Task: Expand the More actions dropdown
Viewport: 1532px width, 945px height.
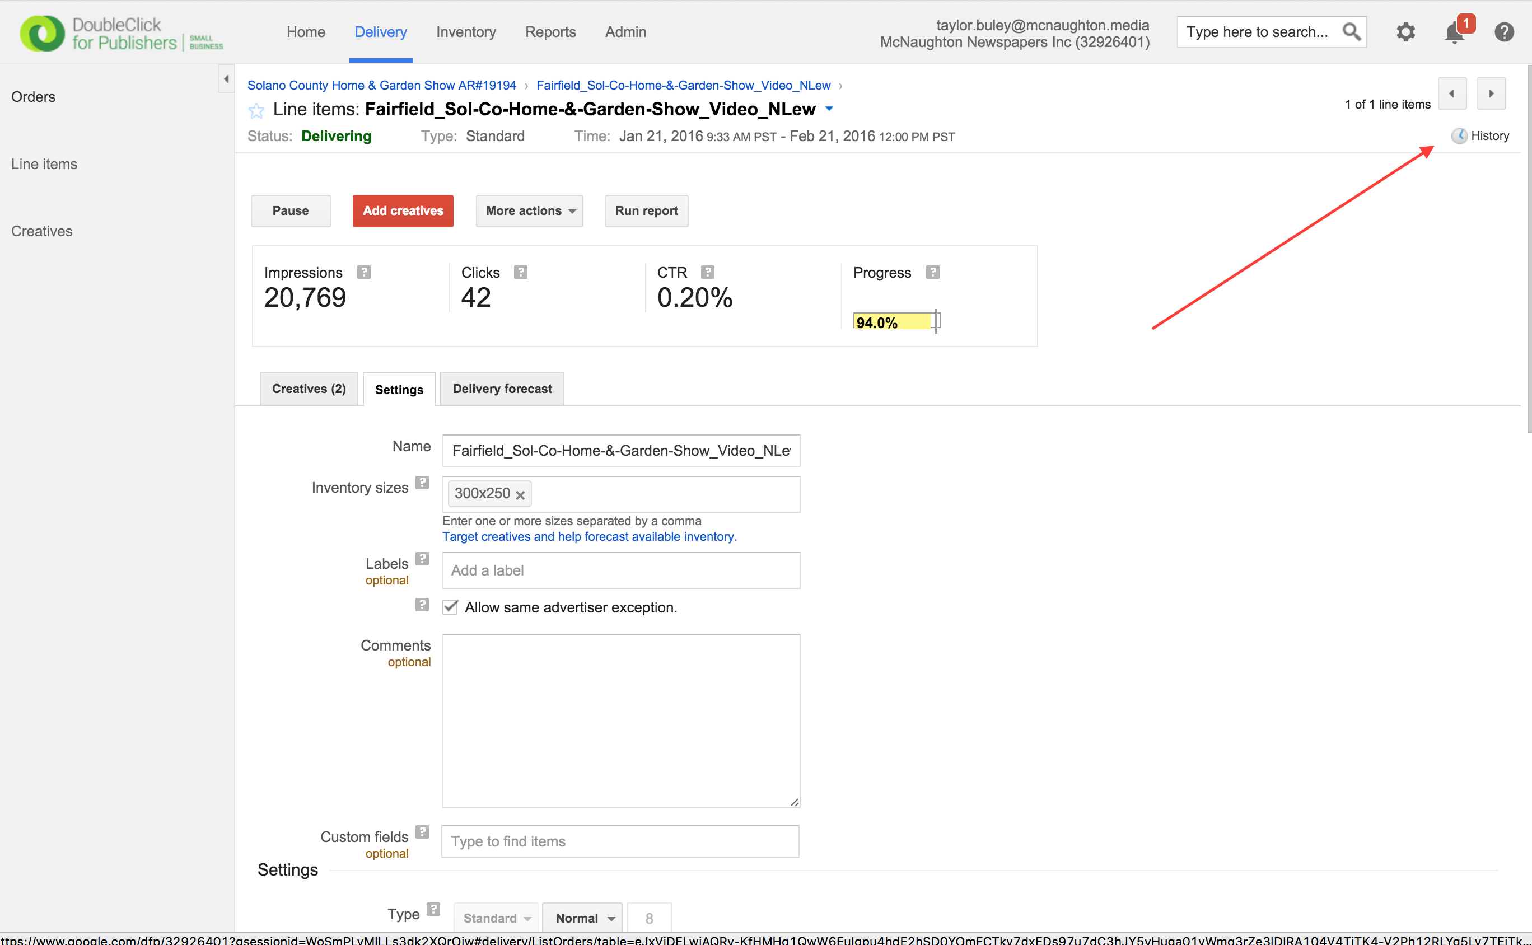Action: point(529,210)
